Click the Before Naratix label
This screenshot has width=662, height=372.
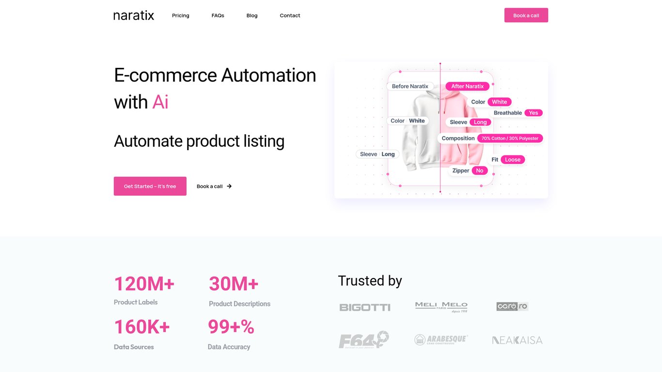pos(410,86)
